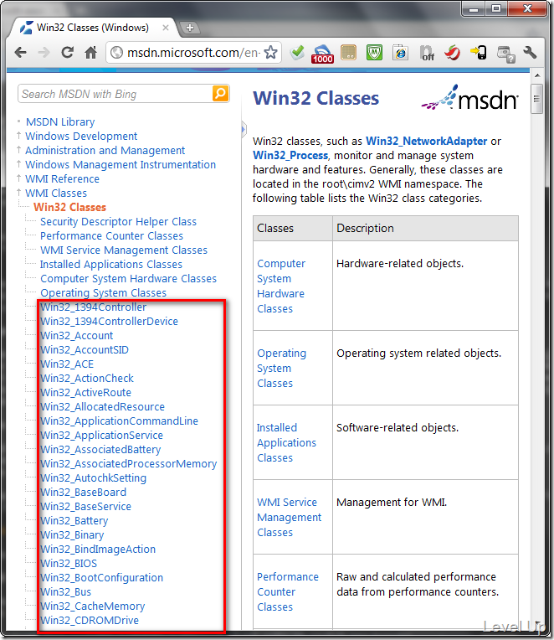The width and height of the screenshot is (554, 640).
Task: Open Win32_Account class page
Action: tap(76, 336)
